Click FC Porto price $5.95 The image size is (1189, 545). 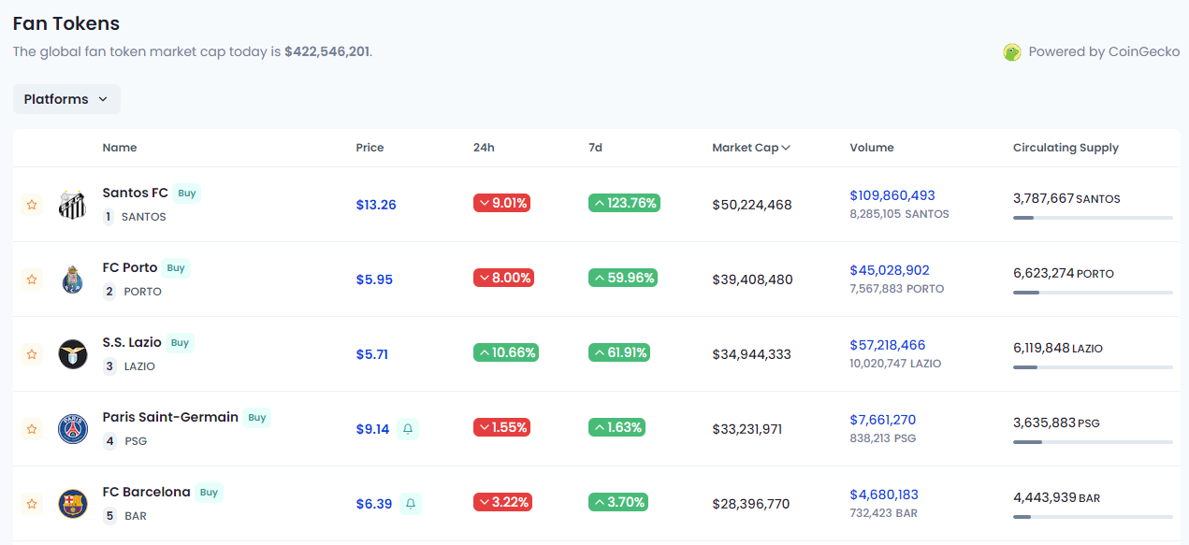(x=374, y=280)
